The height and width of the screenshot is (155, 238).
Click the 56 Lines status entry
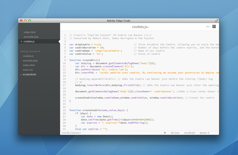pyautogui.click(x=175, y=133)
